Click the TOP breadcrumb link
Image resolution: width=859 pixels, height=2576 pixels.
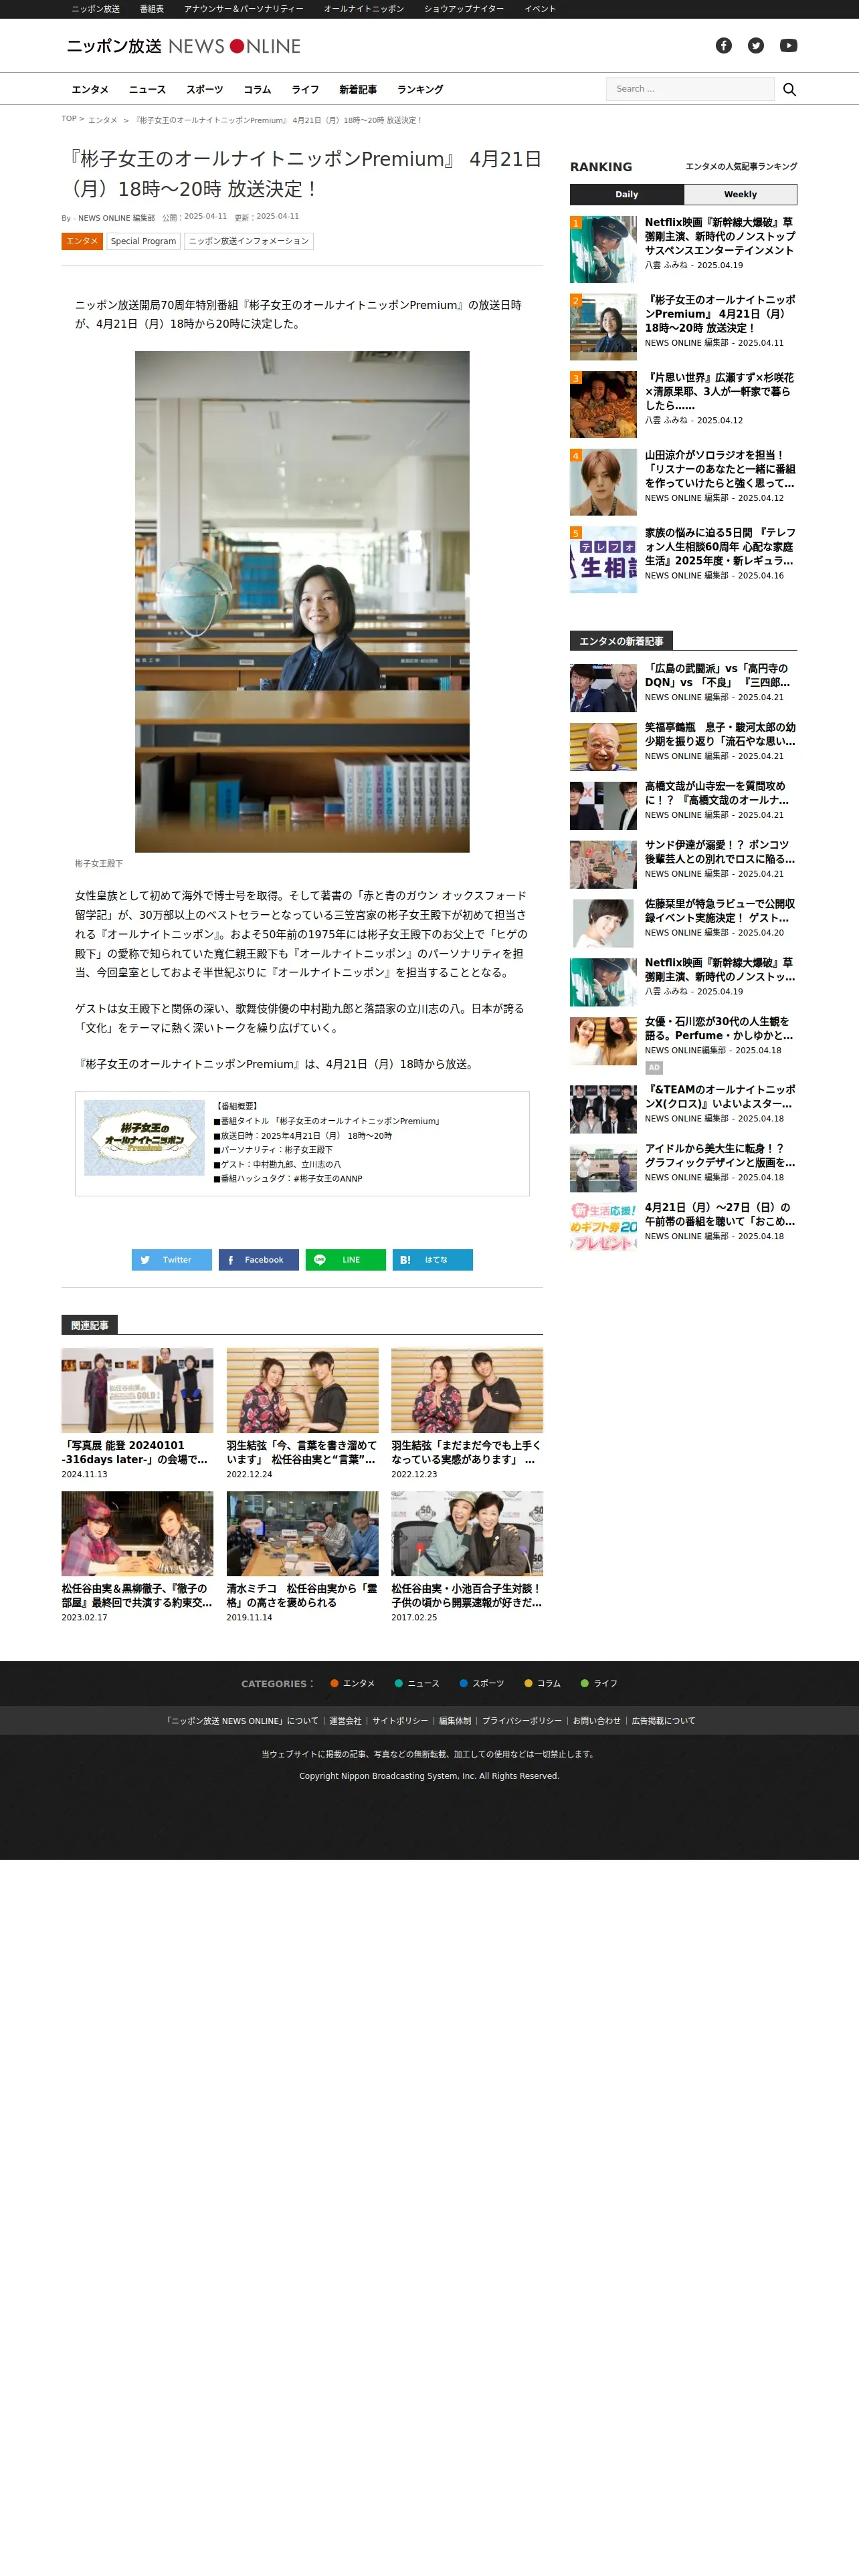click(69, 119)
